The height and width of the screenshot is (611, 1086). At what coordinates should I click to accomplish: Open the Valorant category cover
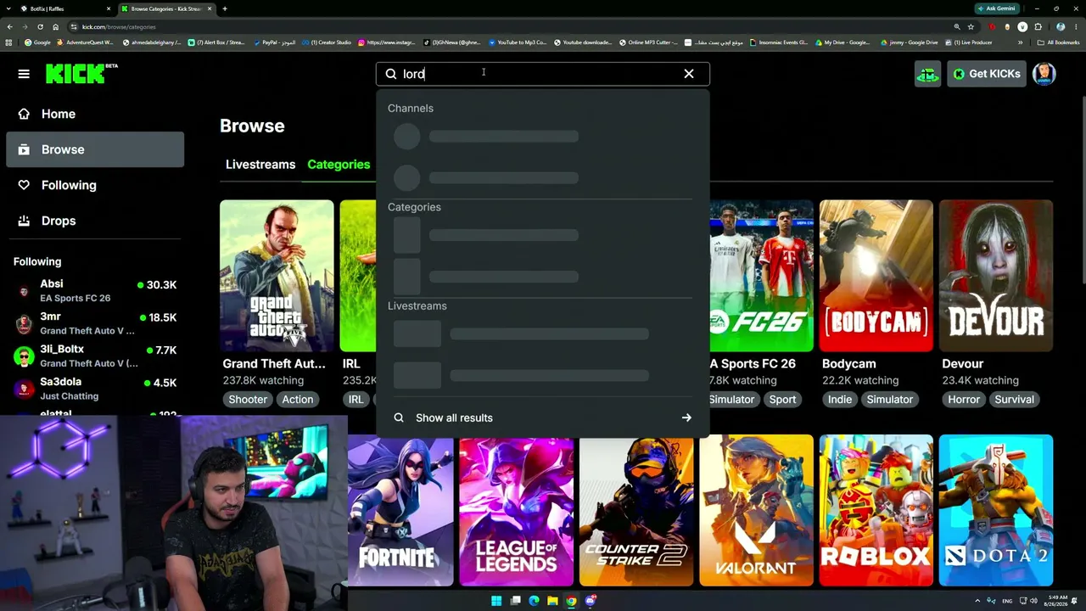[756, 510]
